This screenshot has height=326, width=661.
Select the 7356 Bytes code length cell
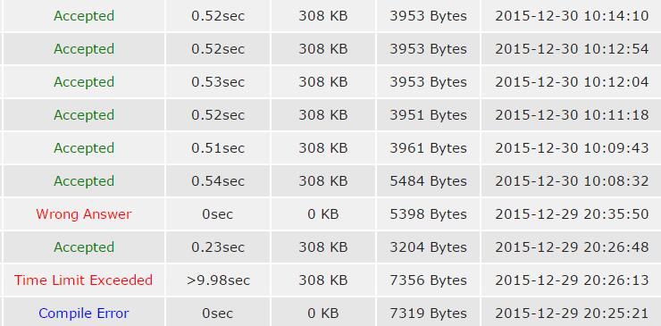tap(428, 280)
